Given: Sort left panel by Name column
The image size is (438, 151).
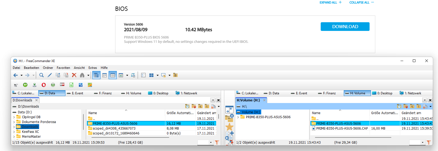Looking at the screenshot, I should [x=126, y=113].
